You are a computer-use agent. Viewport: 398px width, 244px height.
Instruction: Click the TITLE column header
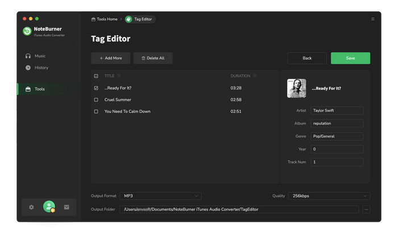pos(109,76)
